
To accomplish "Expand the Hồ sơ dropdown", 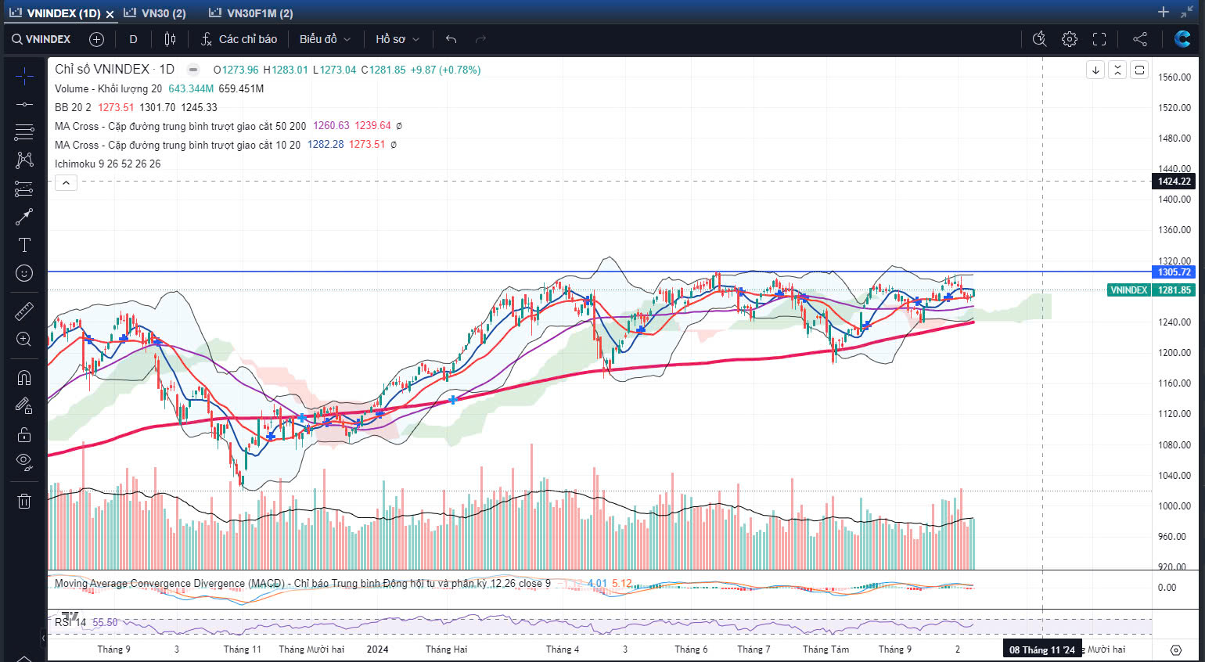I will click(x=397, y=39).
